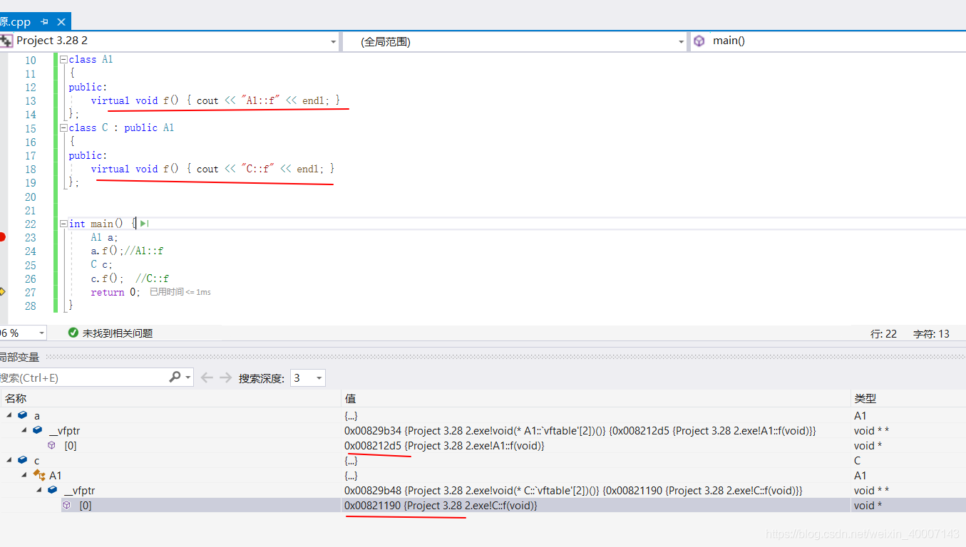Click the blue variable icon of c

tap(22, 461)
